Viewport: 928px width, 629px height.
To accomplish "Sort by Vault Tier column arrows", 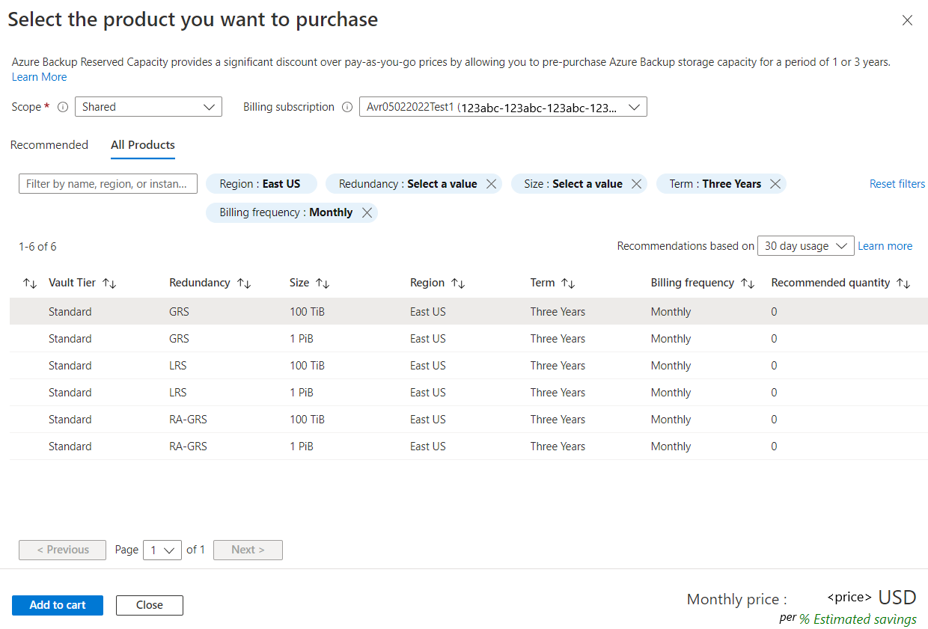I will [x=109, y=283].
